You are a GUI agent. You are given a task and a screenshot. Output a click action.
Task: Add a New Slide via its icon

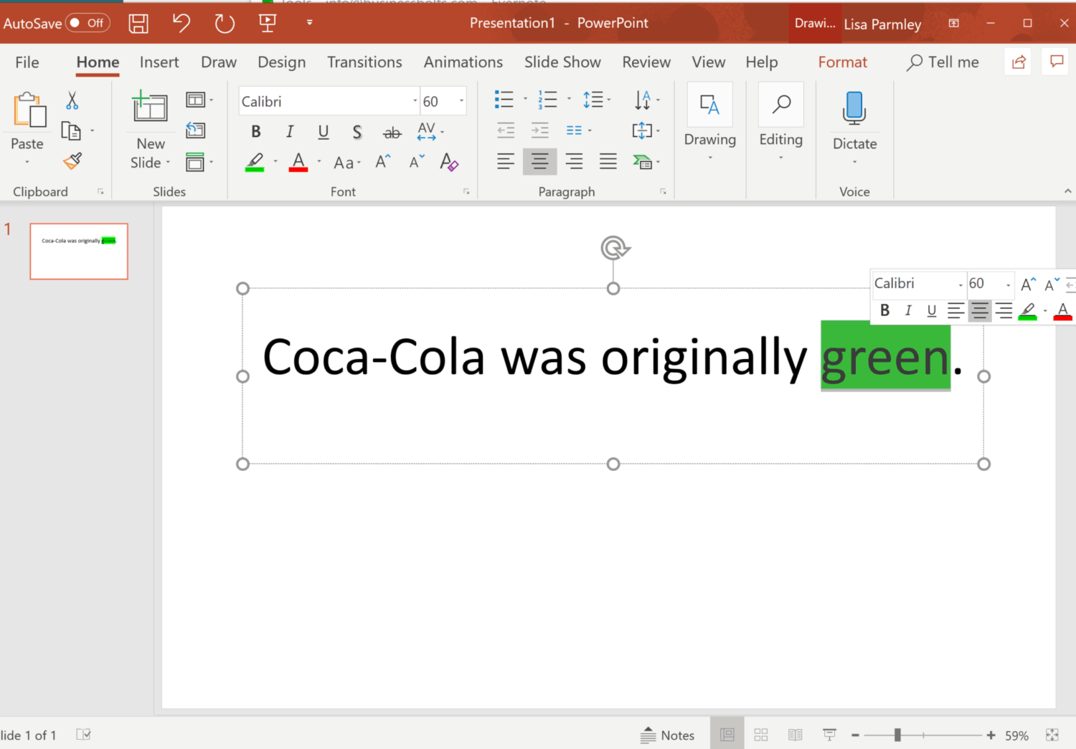150,106
